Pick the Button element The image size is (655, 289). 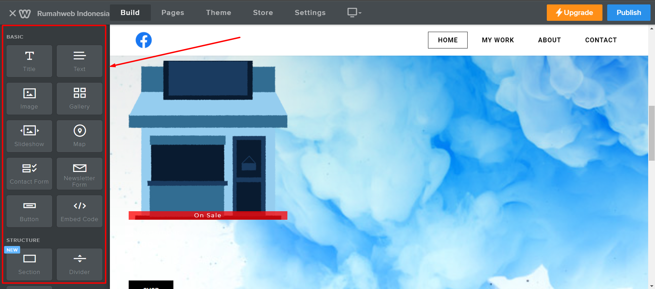pos(29,211)
